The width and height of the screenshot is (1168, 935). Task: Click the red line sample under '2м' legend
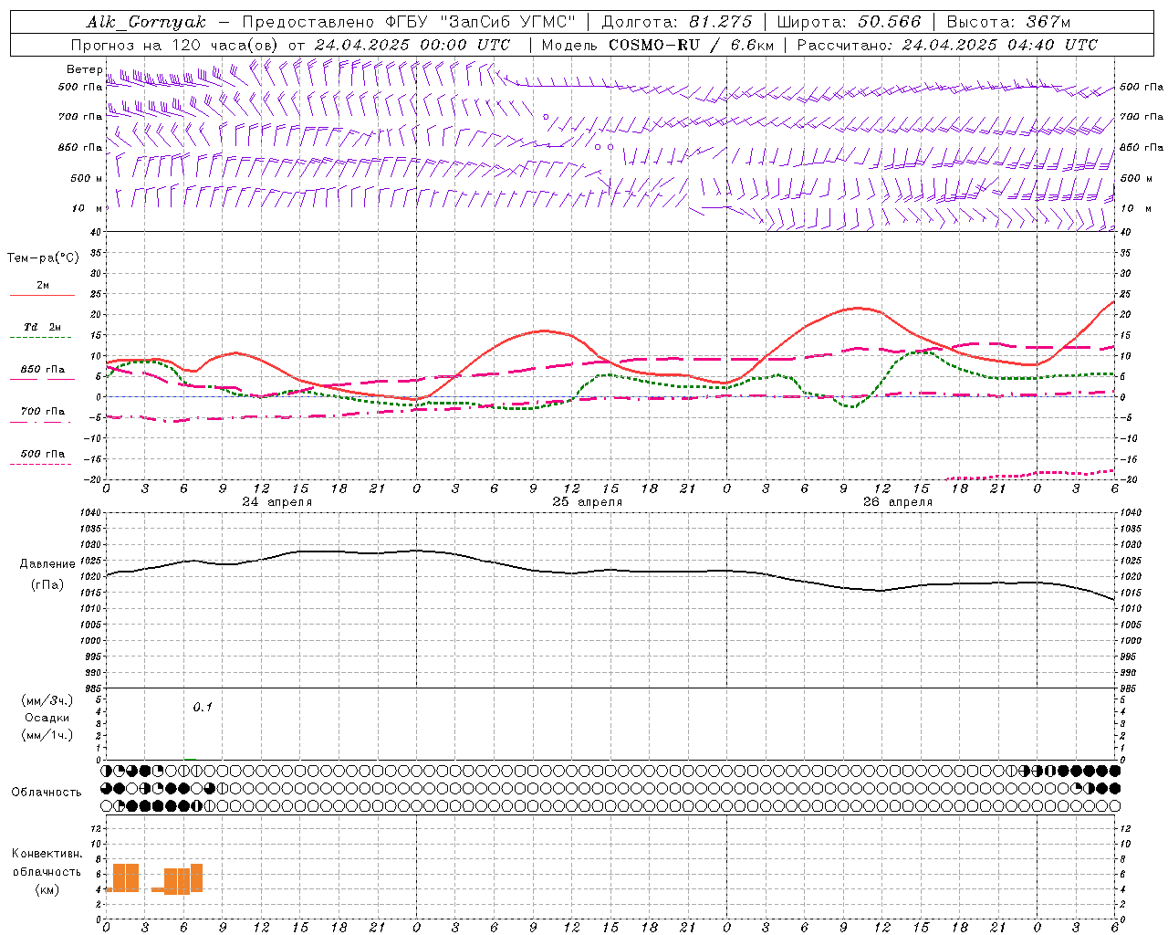(42, 296)
